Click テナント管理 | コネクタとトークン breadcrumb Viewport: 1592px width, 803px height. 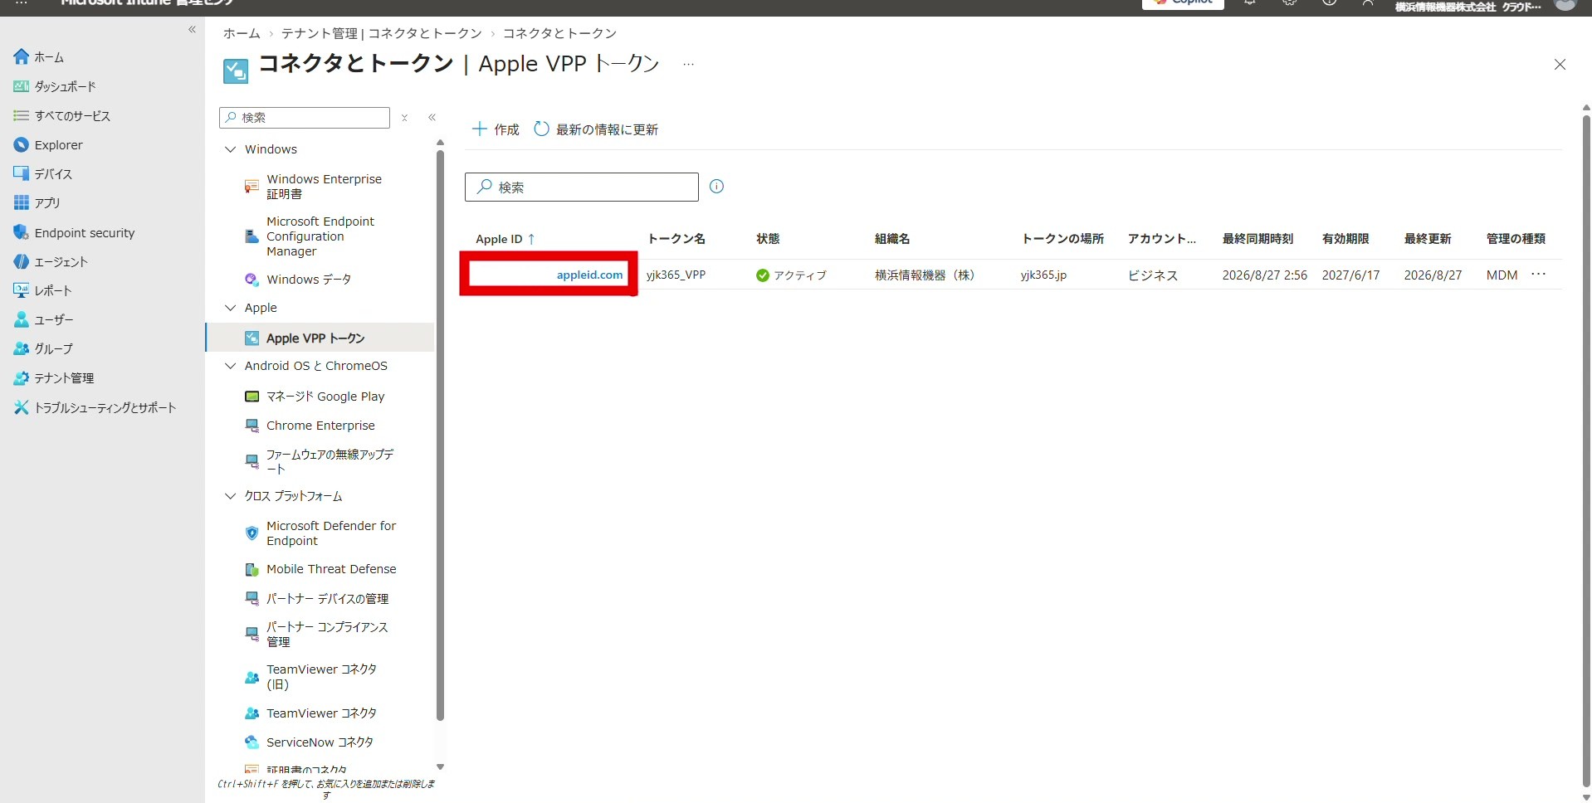click(382, 33)
